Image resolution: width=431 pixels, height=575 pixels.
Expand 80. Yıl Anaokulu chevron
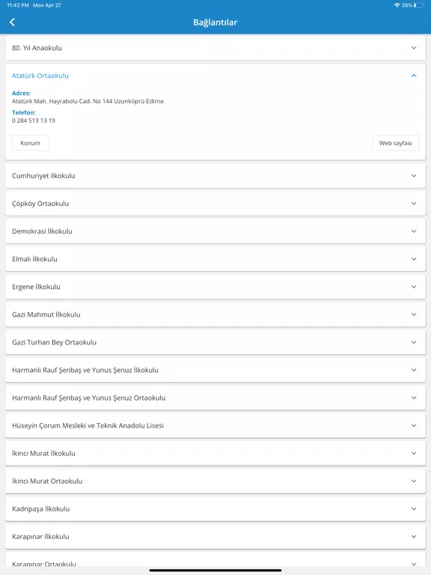414,48
